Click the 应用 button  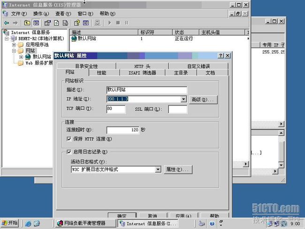[x=183, y=215]
